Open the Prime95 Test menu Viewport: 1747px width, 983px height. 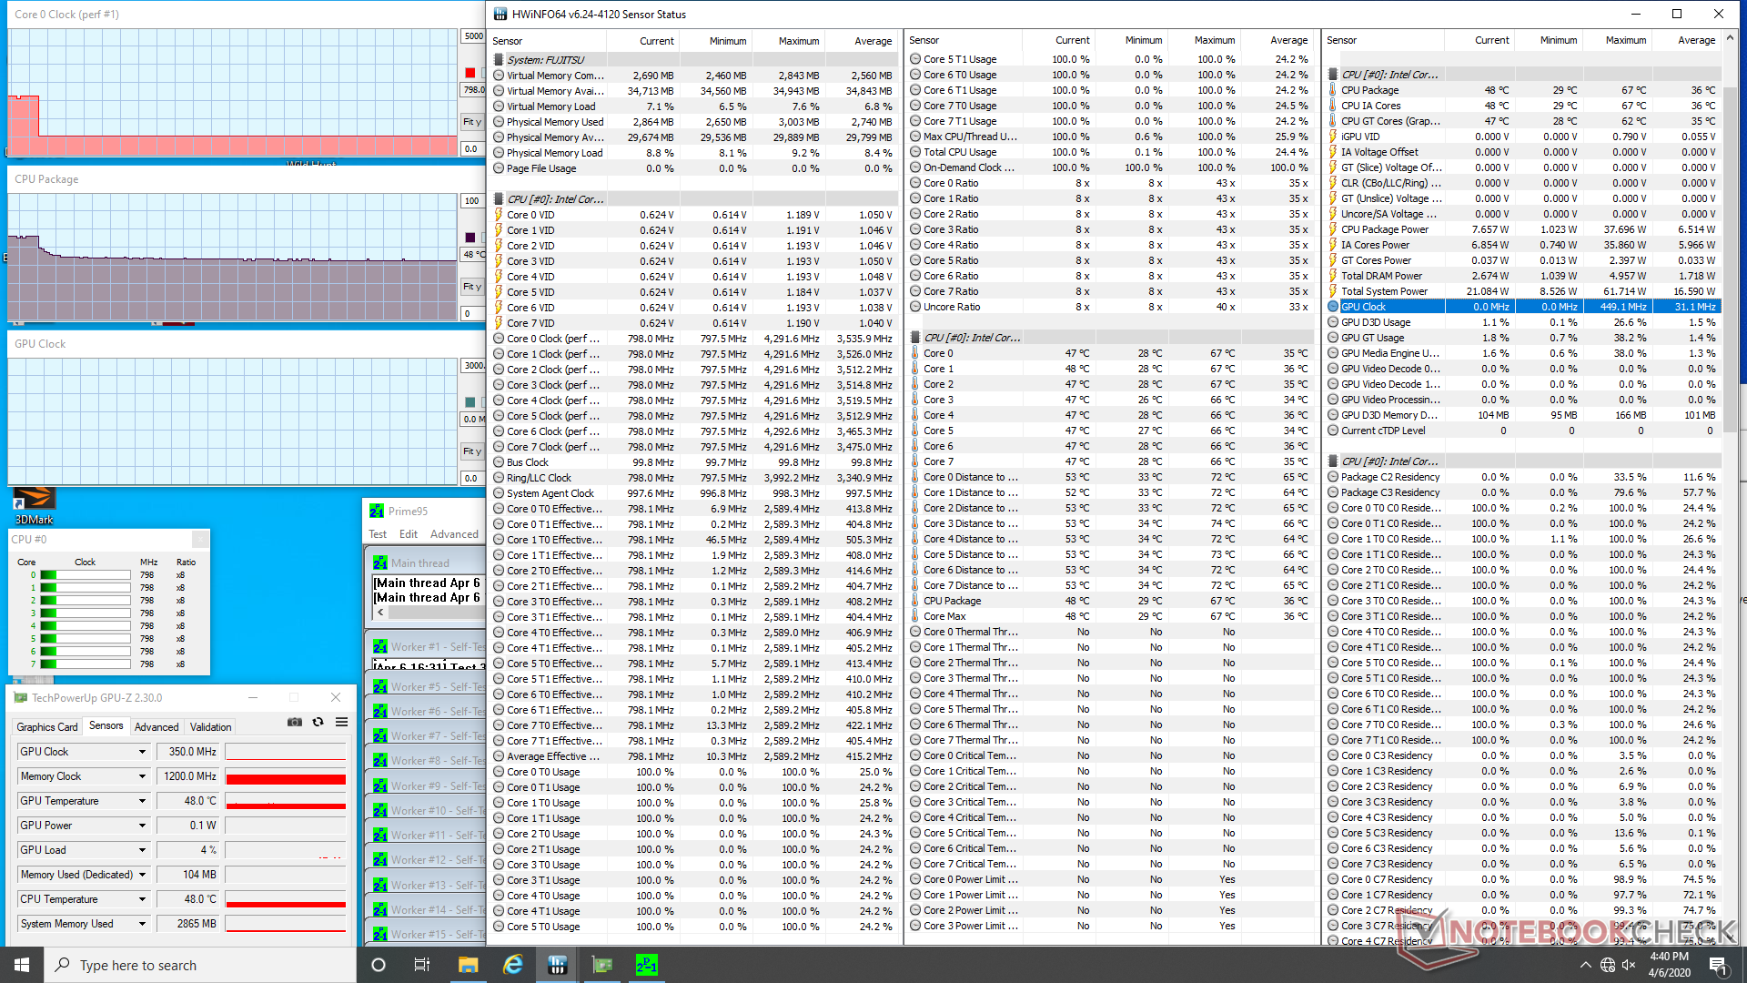378,534
